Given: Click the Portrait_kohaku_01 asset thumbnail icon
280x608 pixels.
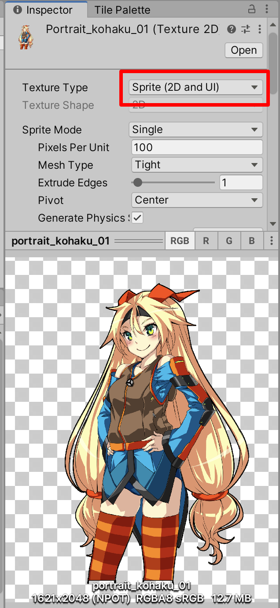Looking at the screenshot, I should pos(26,37).
